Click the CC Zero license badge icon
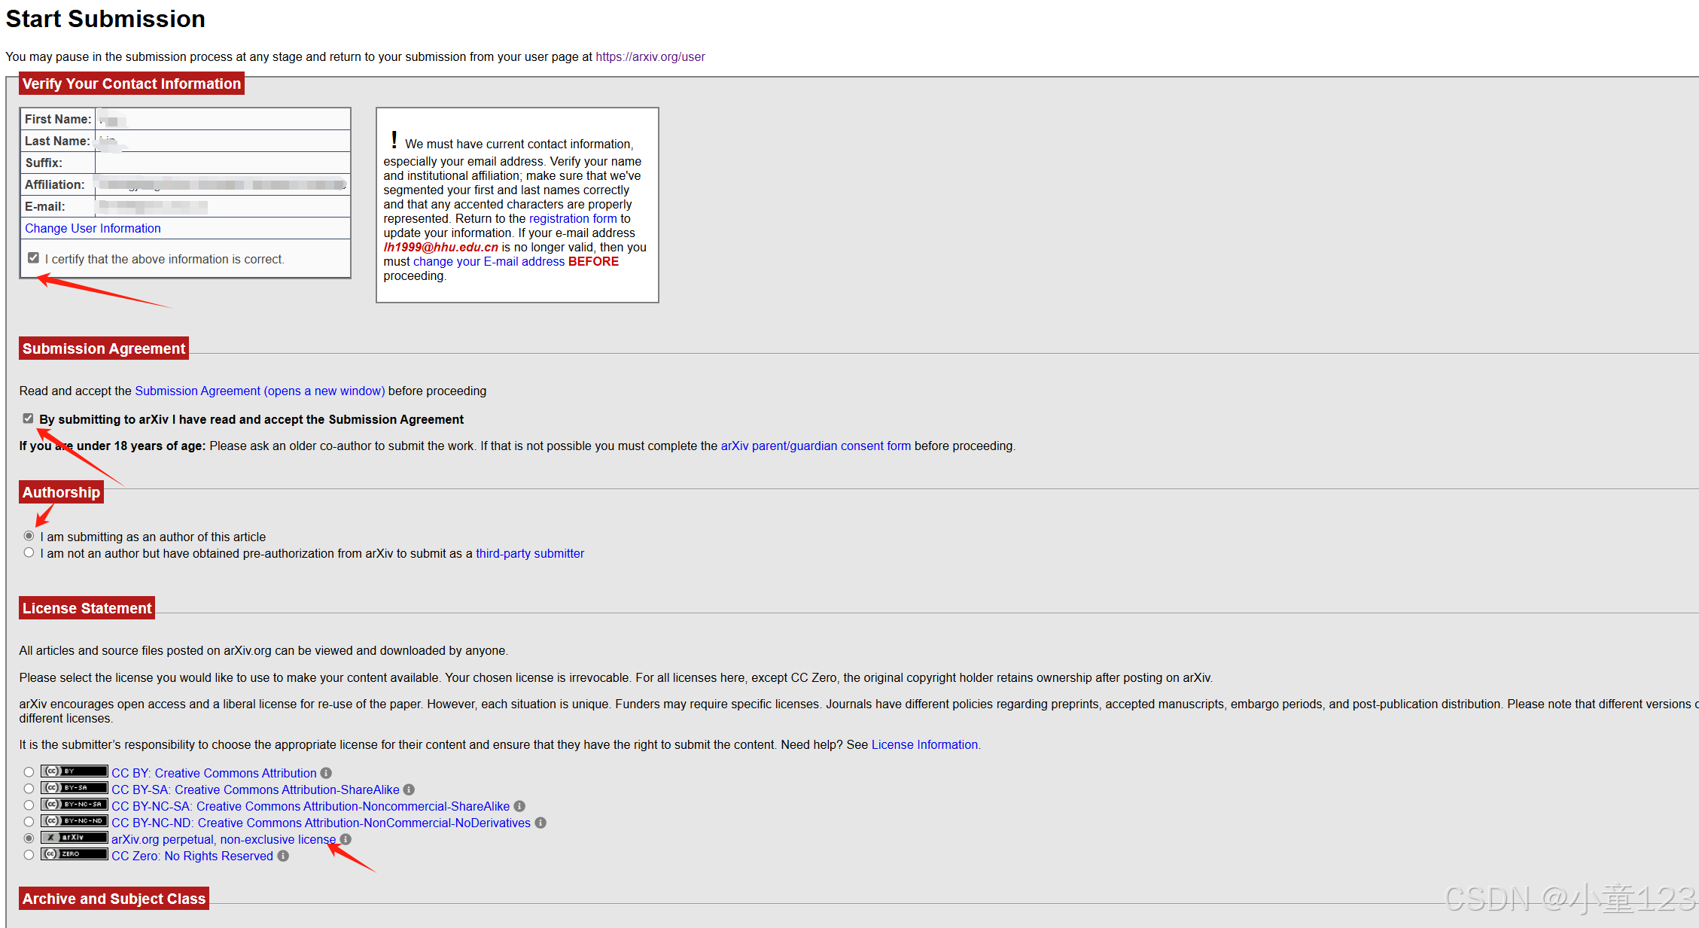 (x=74, y=854)
